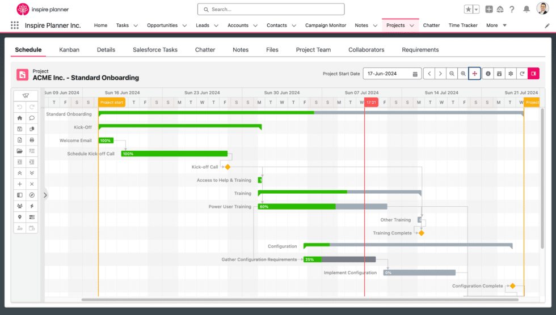Screen dimensions: 556x315
Task: Open the Project Team tab
Action: (x=313, y=50)
